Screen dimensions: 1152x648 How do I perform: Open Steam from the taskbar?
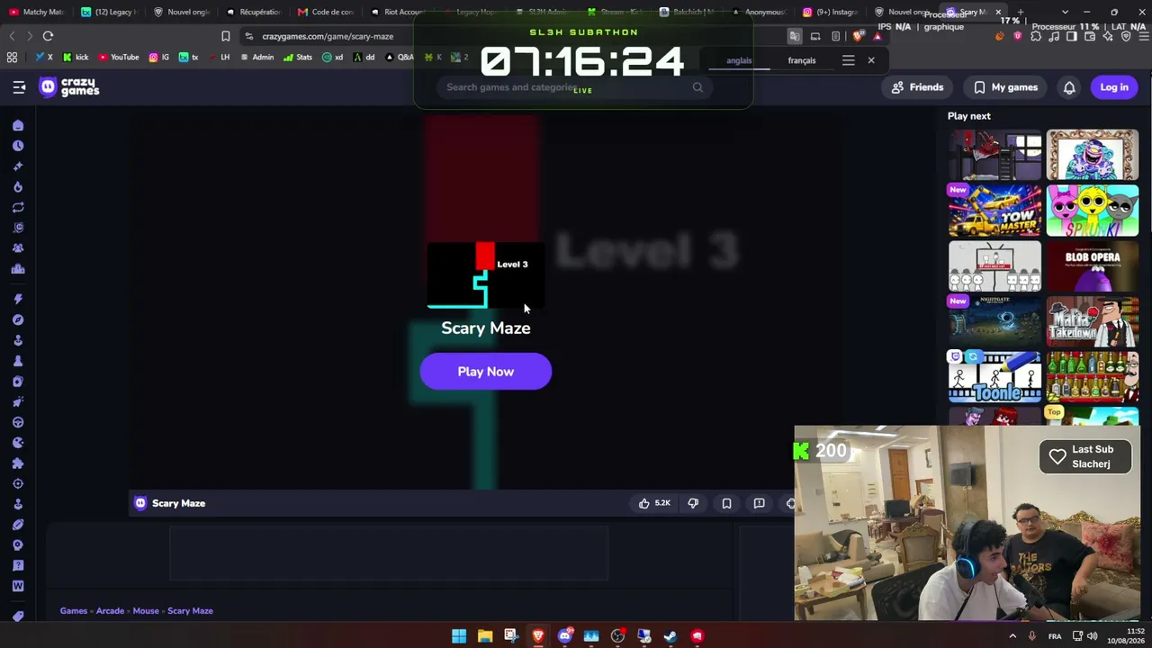click(x=670, y=636)
